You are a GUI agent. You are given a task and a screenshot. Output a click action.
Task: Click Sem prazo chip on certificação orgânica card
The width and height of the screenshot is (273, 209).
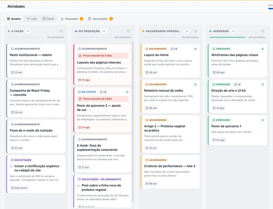pos(19,188)
